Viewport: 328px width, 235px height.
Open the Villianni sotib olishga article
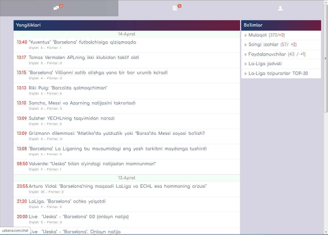[x=98, y=73]
